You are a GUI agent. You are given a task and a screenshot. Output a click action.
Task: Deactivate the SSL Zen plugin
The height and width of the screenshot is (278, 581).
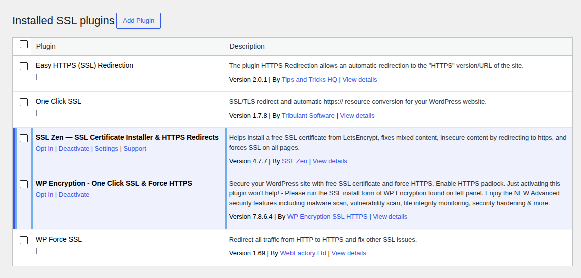tap(74, 149)
